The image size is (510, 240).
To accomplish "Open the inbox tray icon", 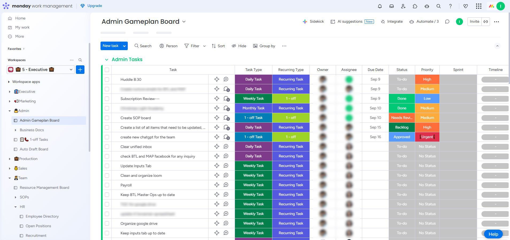I will 391,6.
